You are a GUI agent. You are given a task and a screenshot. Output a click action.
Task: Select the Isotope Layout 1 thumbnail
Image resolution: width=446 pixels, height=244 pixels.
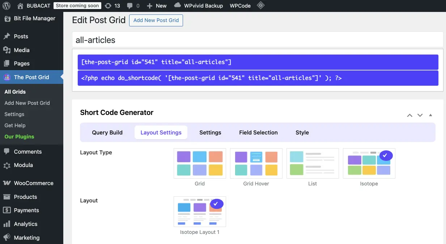(200, 211)
